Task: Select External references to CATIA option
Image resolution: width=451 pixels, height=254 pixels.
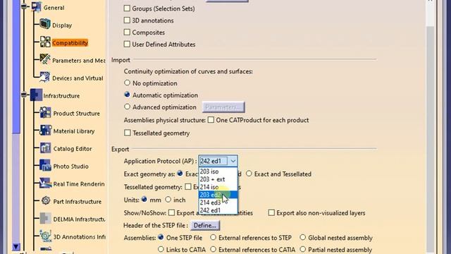Action: point(213,249)
